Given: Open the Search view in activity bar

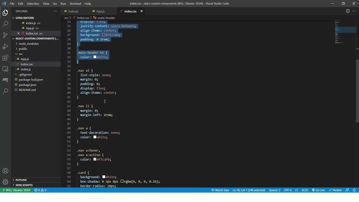Looking at the screenshot, I should (5, 24).
